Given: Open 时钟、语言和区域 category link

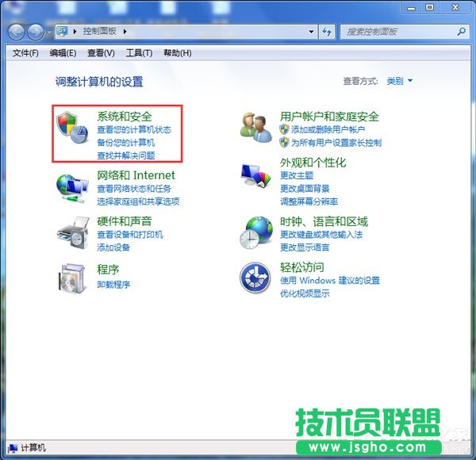Looking at the screenshot, I should 324,222.
